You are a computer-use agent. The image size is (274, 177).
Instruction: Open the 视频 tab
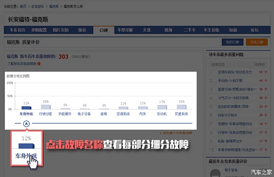point(168,30)
